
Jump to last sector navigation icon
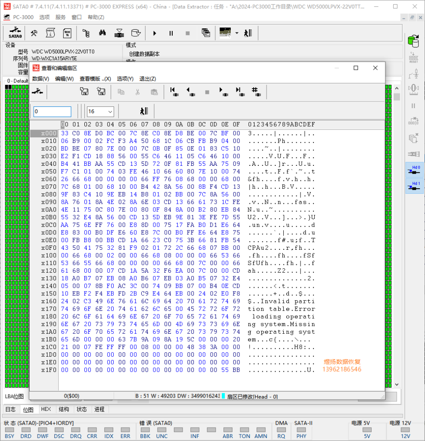click(240, 92)
